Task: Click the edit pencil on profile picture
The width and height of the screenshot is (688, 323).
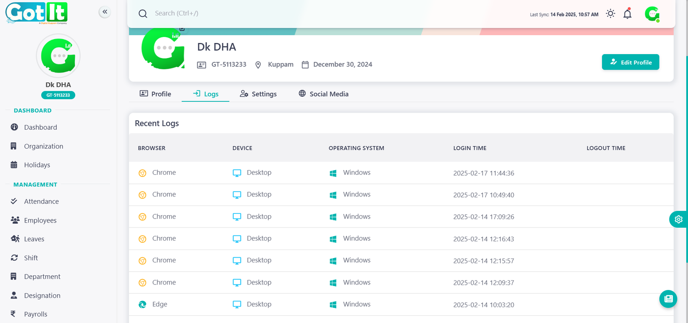Action: 182,29
